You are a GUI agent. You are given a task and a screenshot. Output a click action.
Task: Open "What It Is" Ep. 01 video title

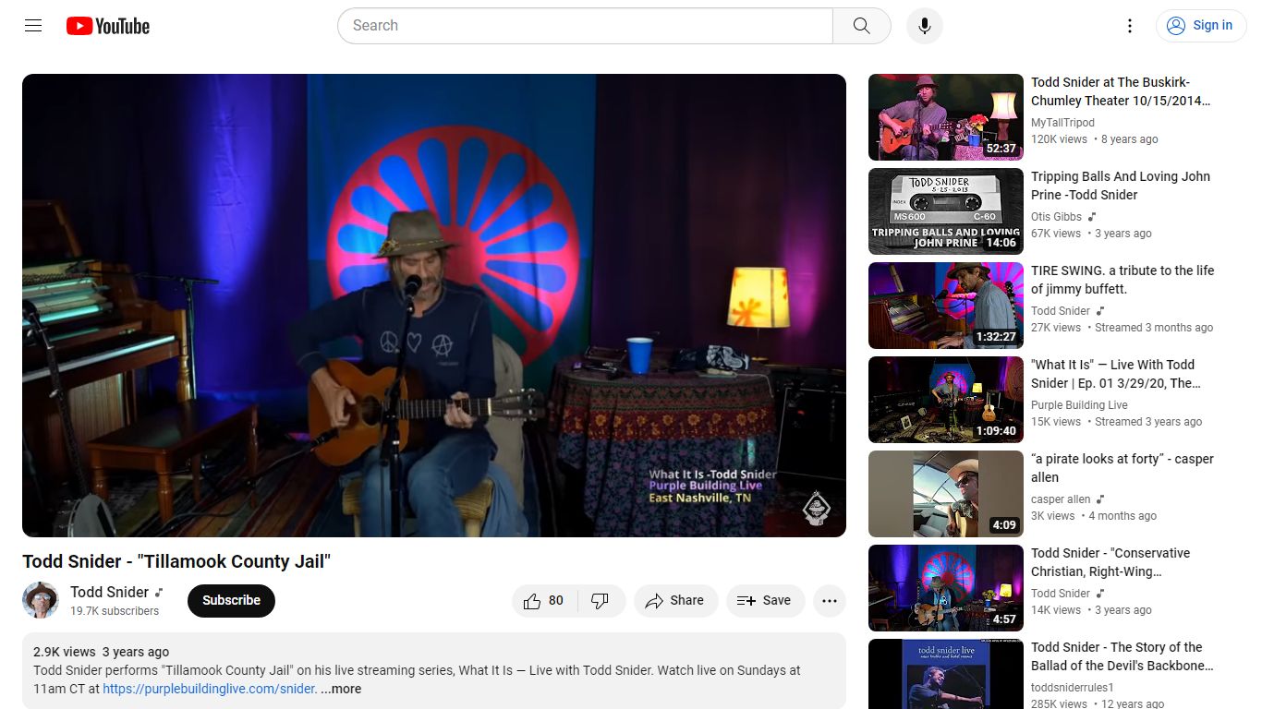(1116, 374)
